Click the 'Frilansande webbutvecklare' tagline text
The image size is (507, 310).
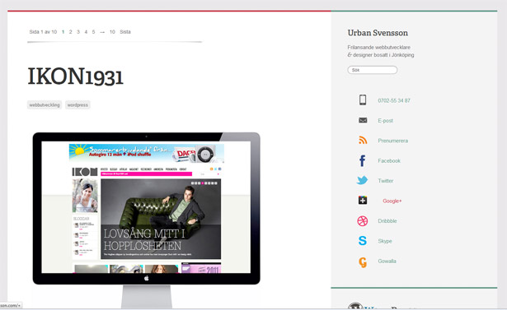[x=379, y=47]
